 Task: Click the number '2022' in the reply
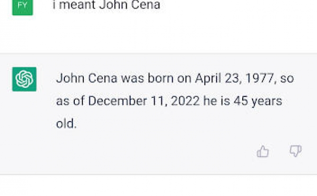[x=185, y=101]
